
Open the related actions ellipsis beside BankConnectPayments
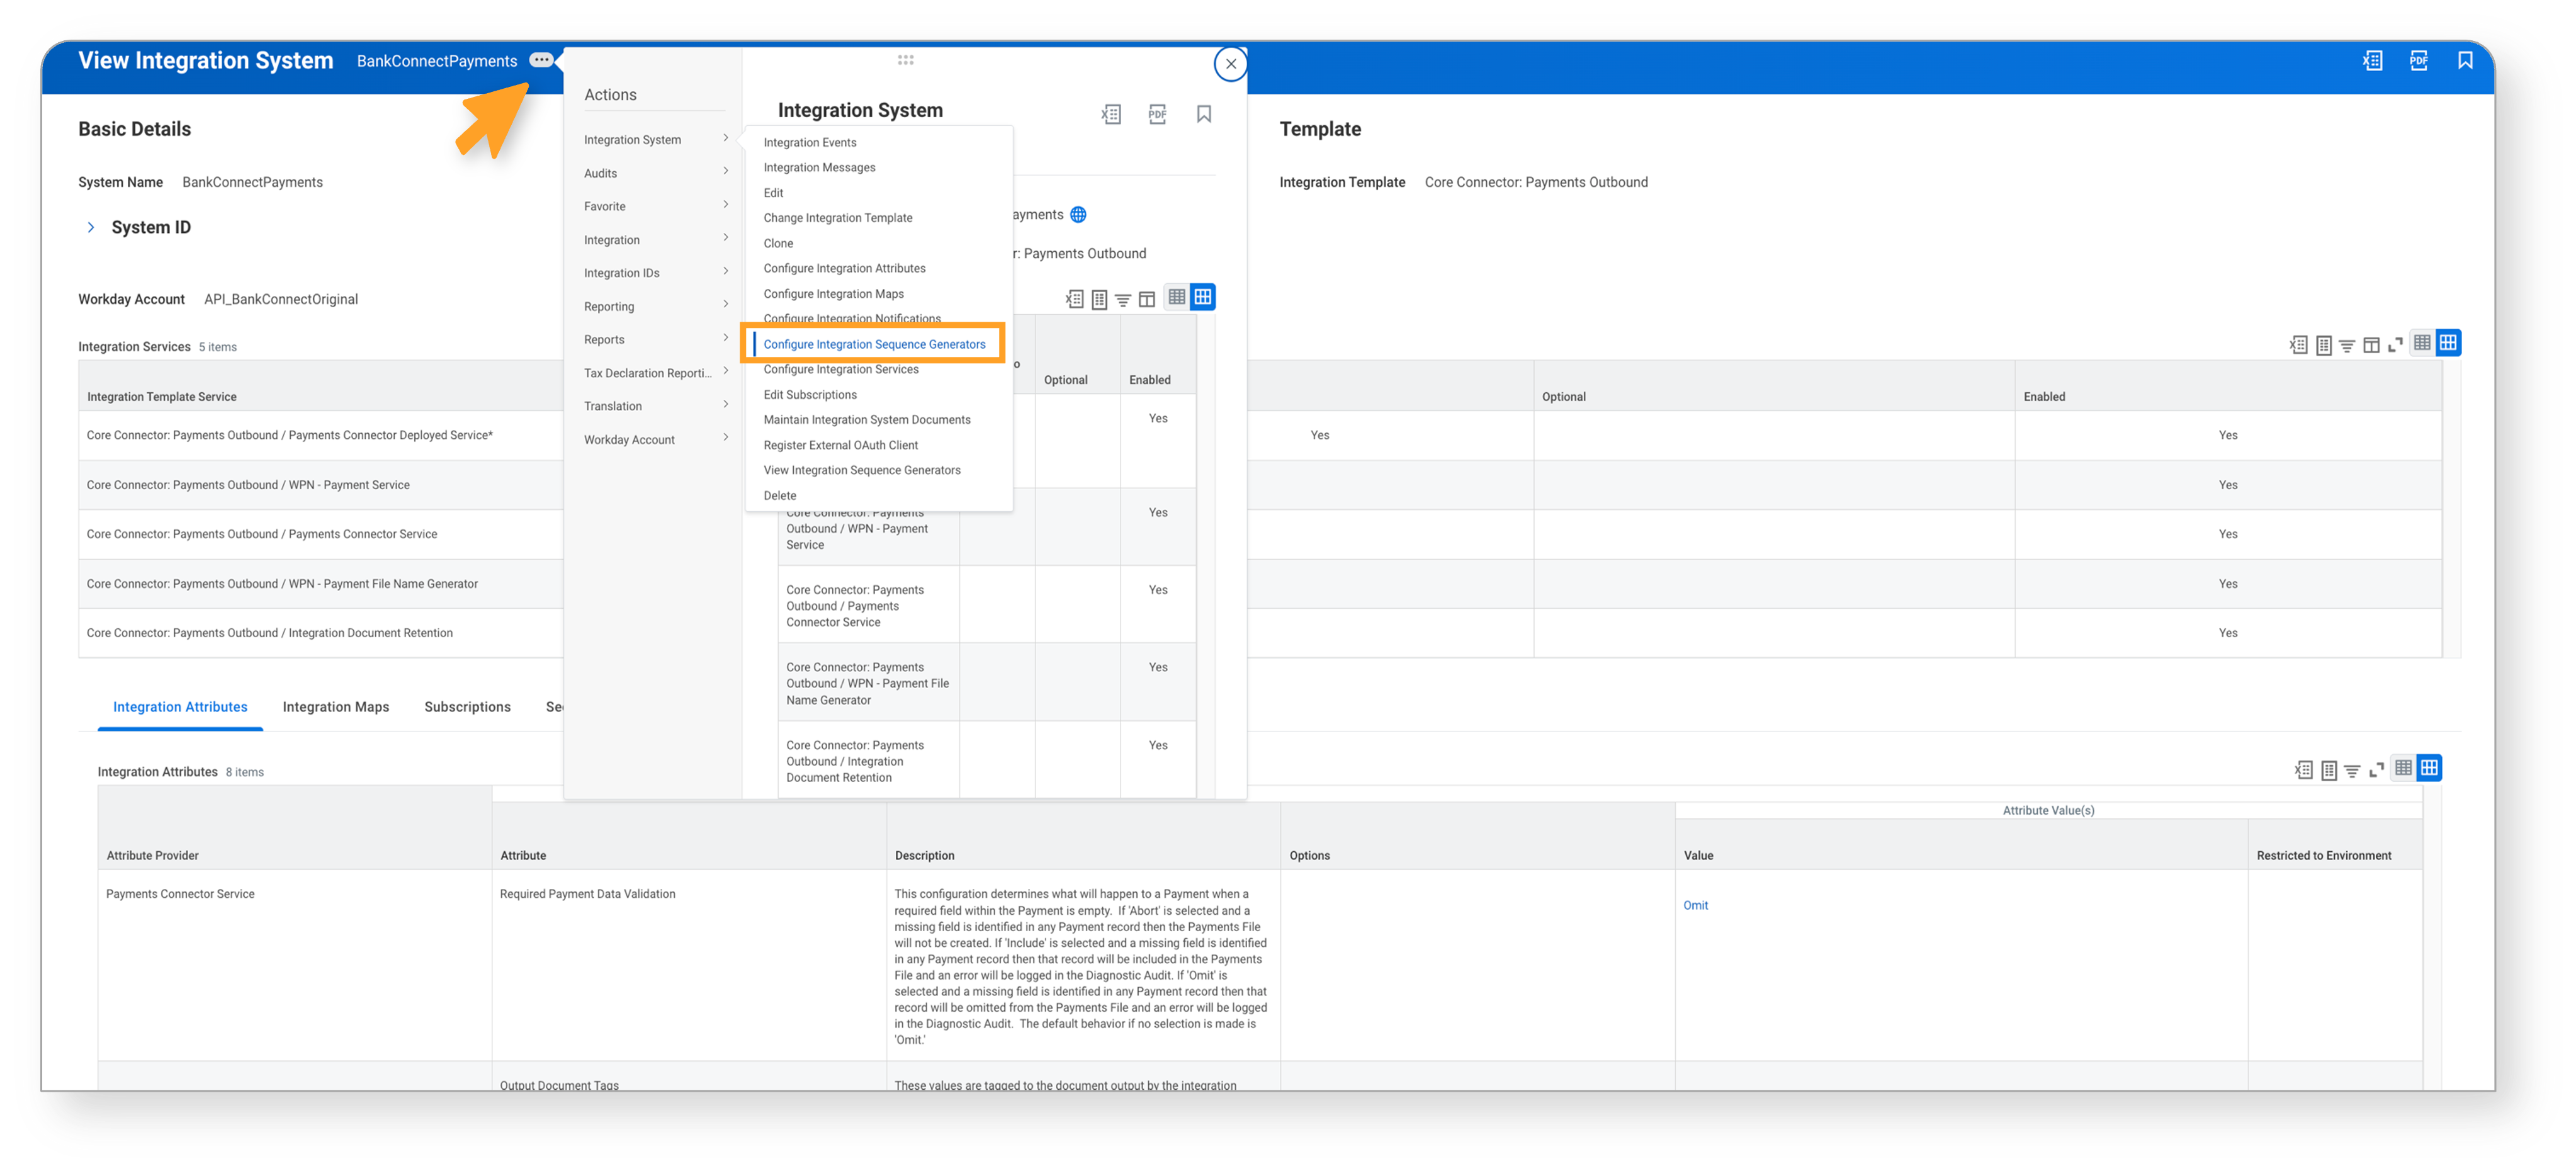[x=541, y=60]
